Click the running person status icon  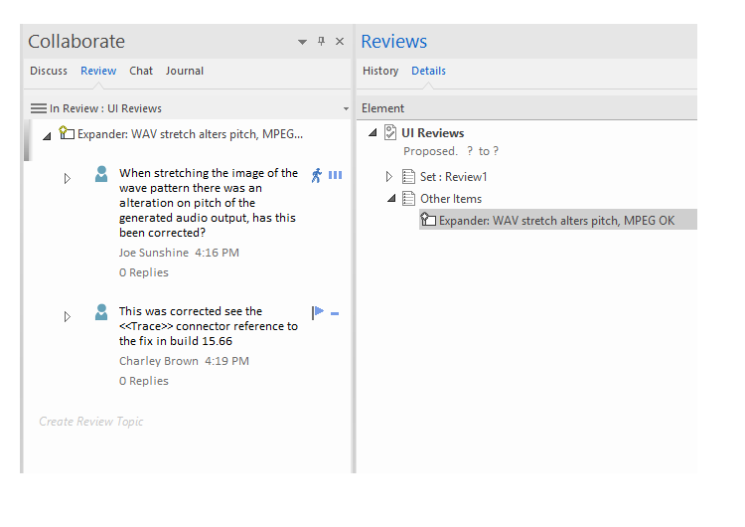317,175
